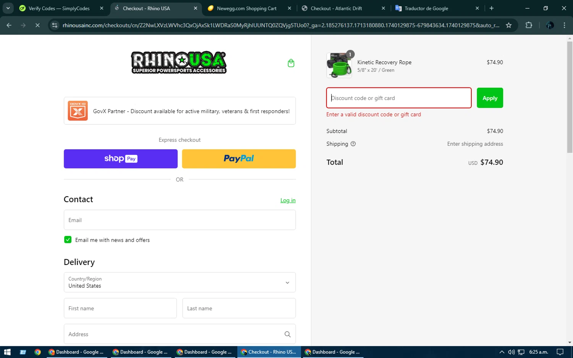Click the Kinetic Recovery Rope thumbnail
Screen dimensions: 573x358
(339, 65)
